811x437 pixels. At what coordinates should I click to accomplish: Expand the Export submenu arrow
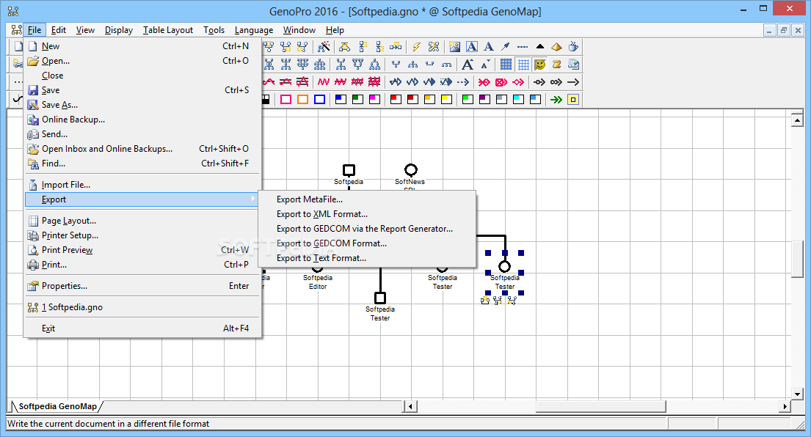click(x=253, y=199)
